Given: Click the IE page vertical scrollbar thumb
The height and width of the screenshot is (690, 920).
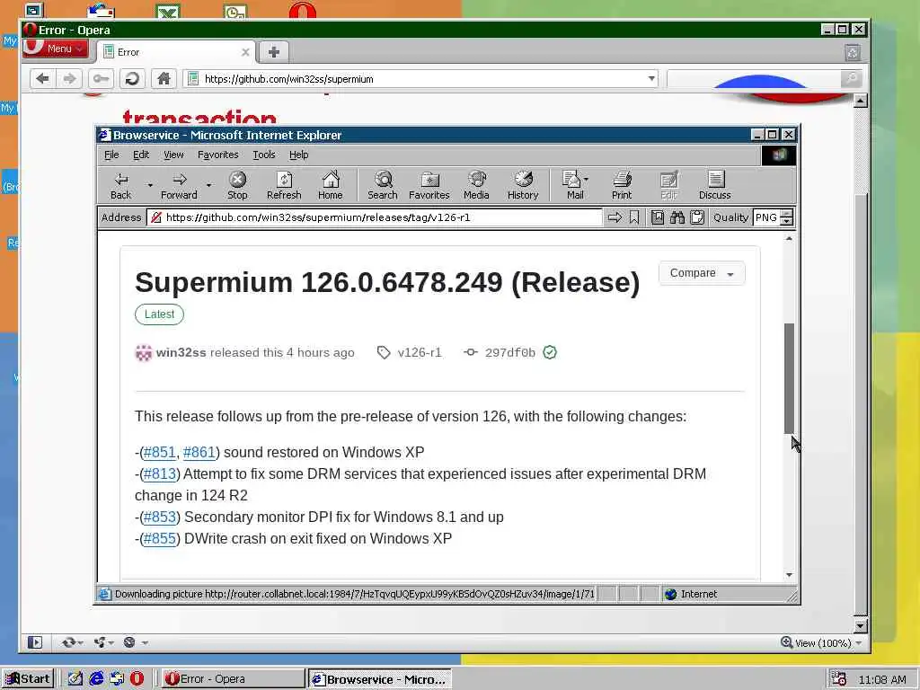Looking at the screenshot, I should point(789,378).
